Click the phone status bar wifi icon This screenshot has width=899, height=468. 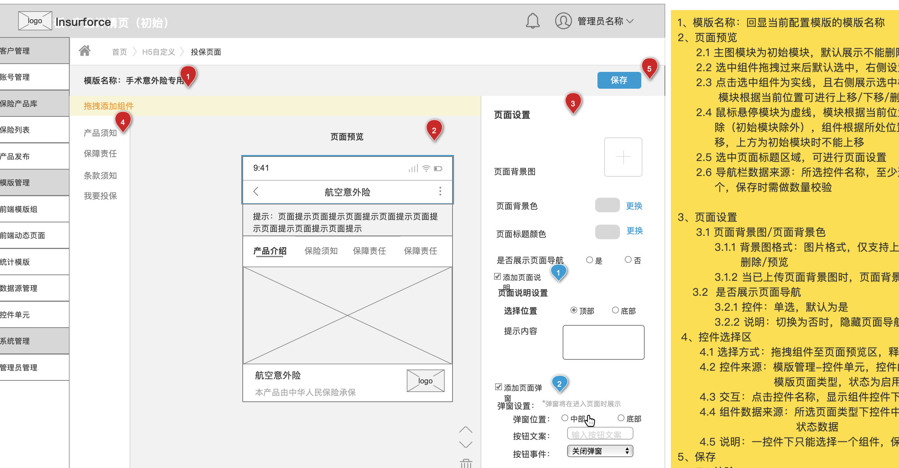click(426, 168)
